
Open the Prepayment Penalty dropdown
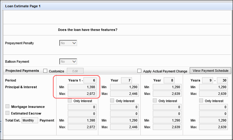coord(68,43)
